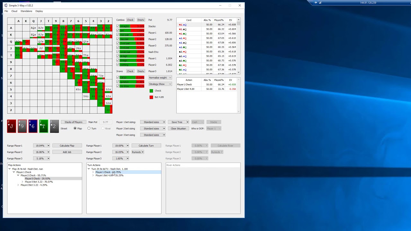Select the Ten of clubs turn card

[x=44, y=126]
